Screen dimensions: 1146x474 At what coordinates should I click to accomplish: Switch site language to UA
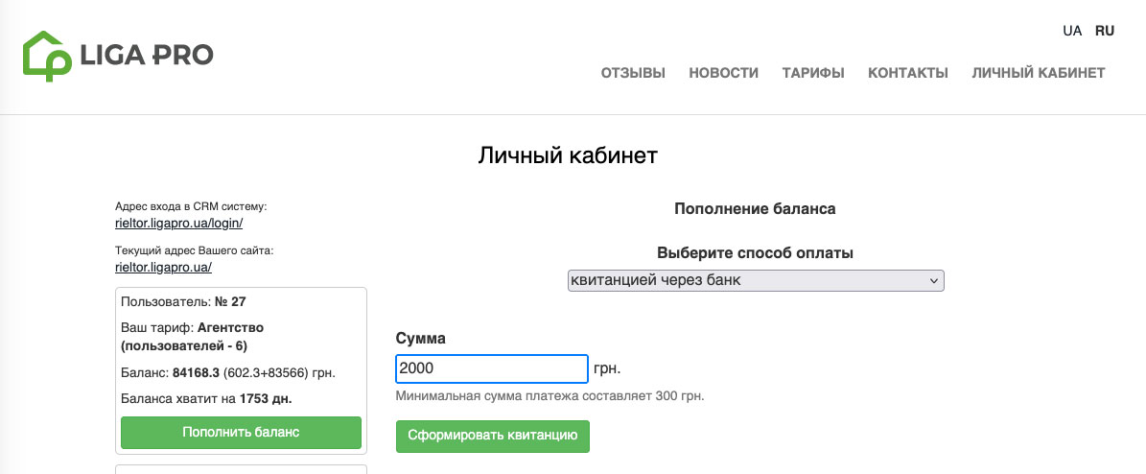click(x=1072, y=31)
